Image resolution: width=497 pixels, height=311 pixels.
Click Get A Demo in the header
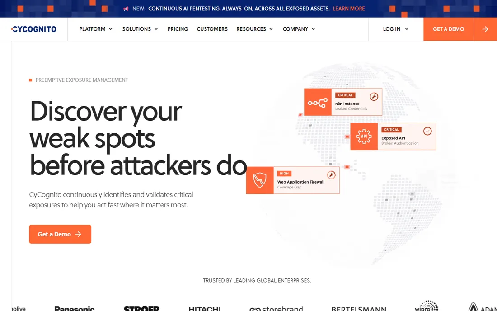[x=449, y=29]
